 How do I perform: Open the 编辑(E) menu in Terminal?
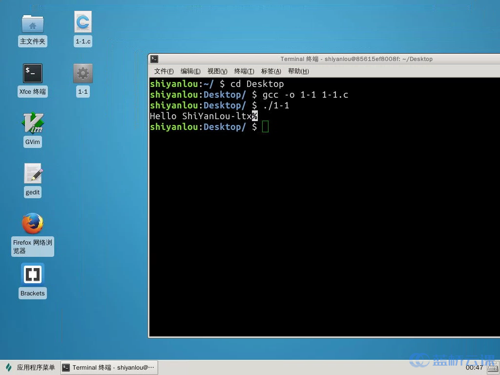pyautogui.click(x=190, y=71)
